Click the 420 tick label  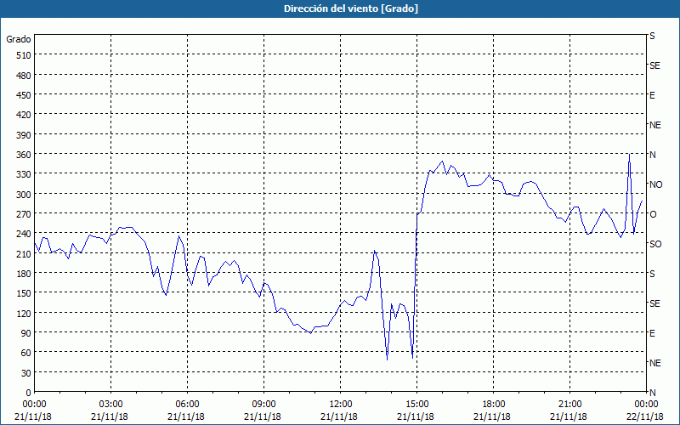(25, 115)
